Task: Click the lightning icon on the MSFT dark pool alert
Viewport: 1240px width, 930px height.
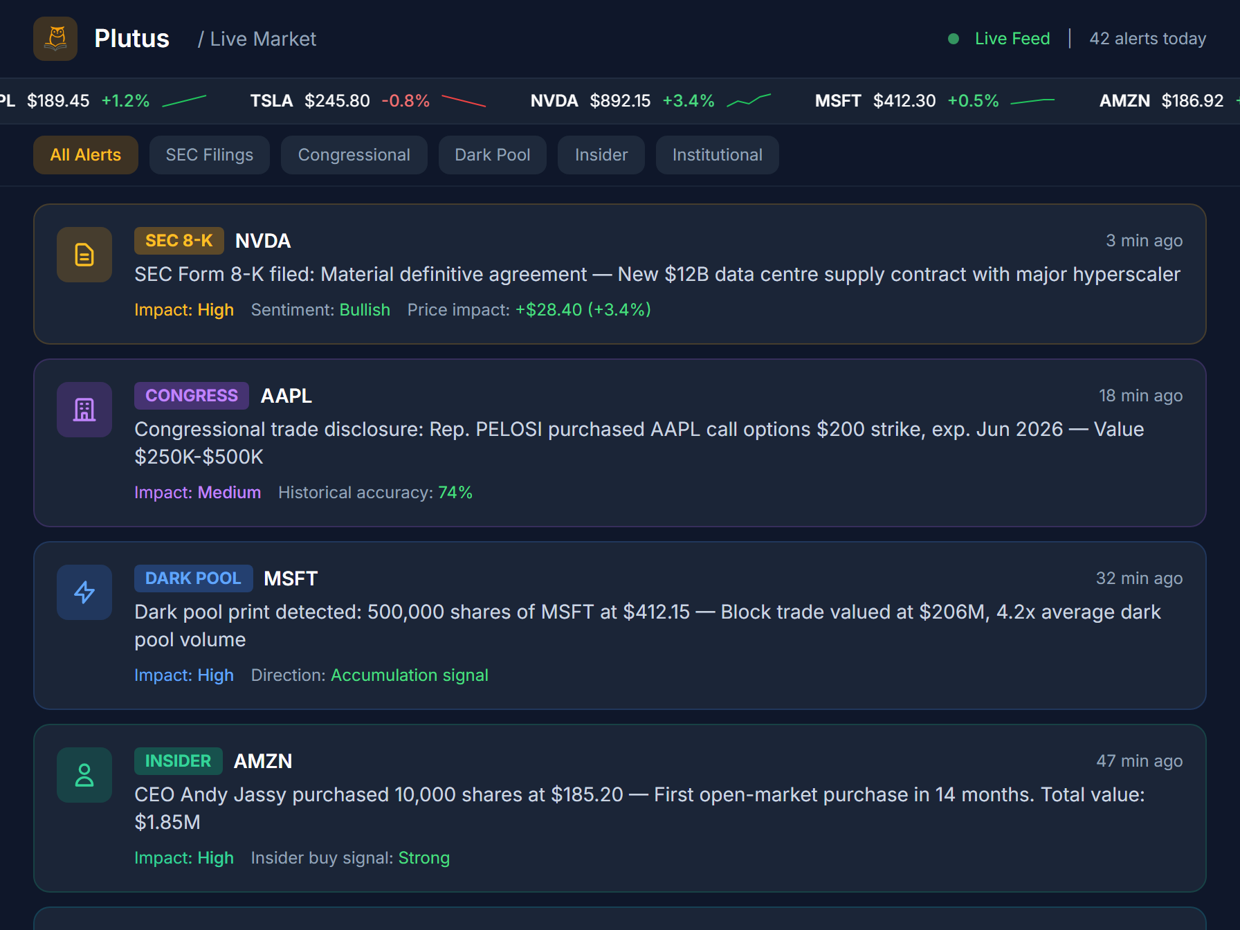Action: 84,592
